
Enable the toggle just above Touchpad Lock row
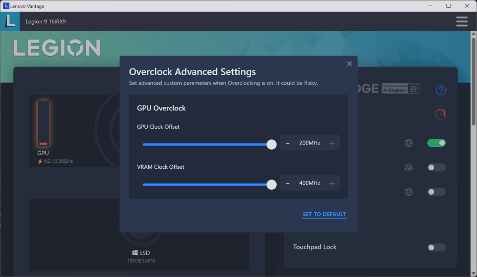click(x=436, y=192)
